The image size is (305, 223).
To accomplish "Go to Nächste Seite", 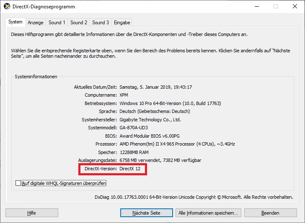I will [x=147, y=213].
